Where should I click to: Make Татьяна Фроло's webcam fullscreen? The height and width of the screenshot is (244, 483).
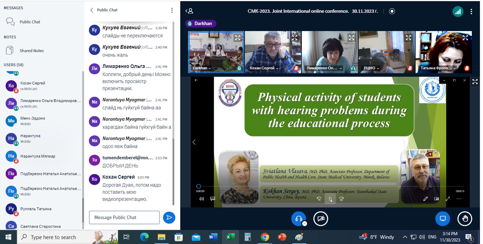pyautogui.click(x=465, y=37)
